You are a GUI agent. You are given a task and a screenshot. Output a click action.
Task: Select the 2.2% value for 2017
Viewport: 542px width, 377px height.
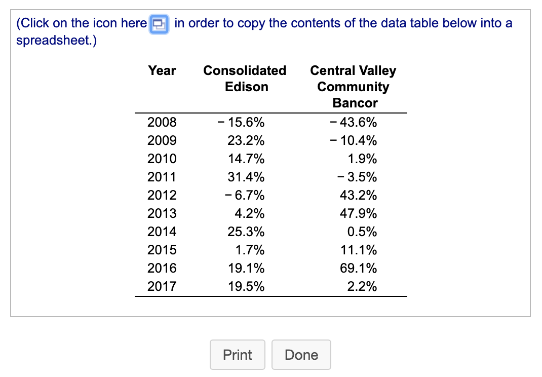coord(365,286)
